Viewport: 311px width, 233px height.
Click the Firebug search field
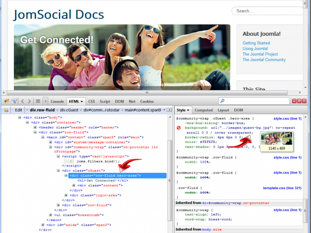tap(254, 101)
